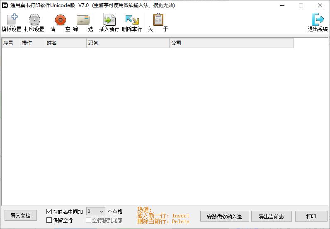Click the 热键: hotkey label
Image resolution: width=330 pixels, height=229 pixels.
(144, 210)
